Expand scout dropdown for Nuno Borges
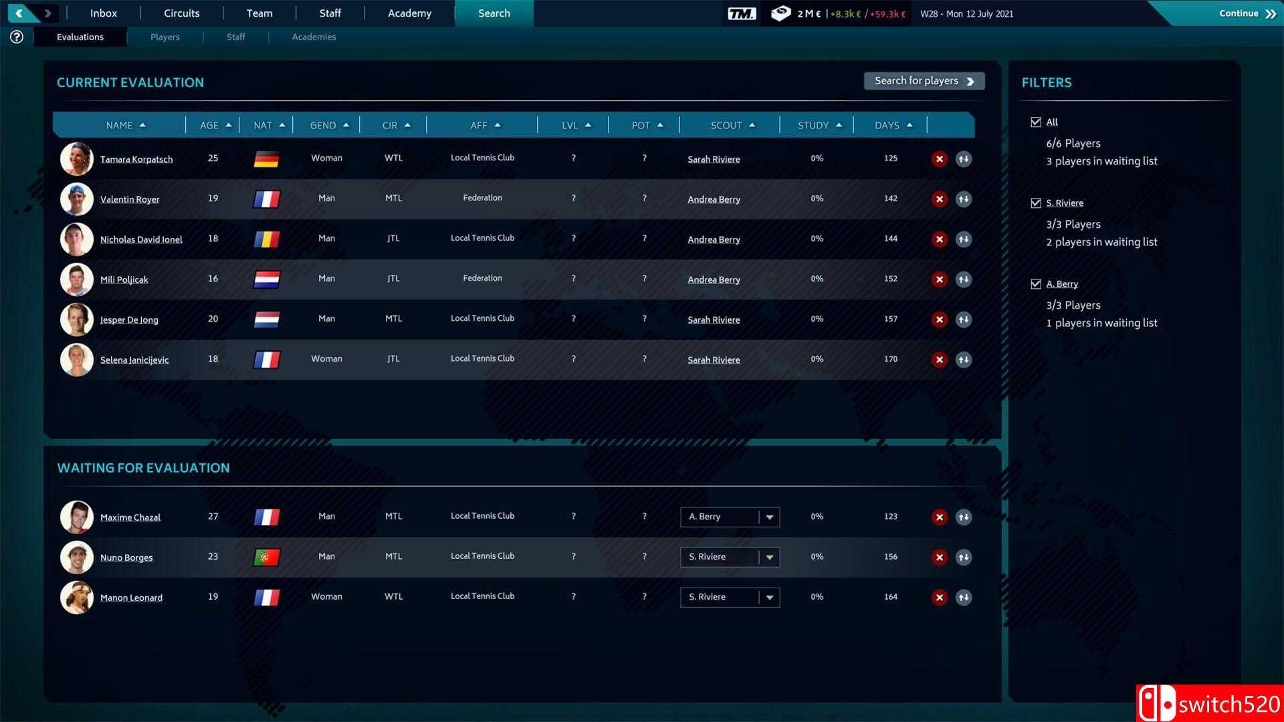Viewport: 1284px width, 722px height. [770, 558]
